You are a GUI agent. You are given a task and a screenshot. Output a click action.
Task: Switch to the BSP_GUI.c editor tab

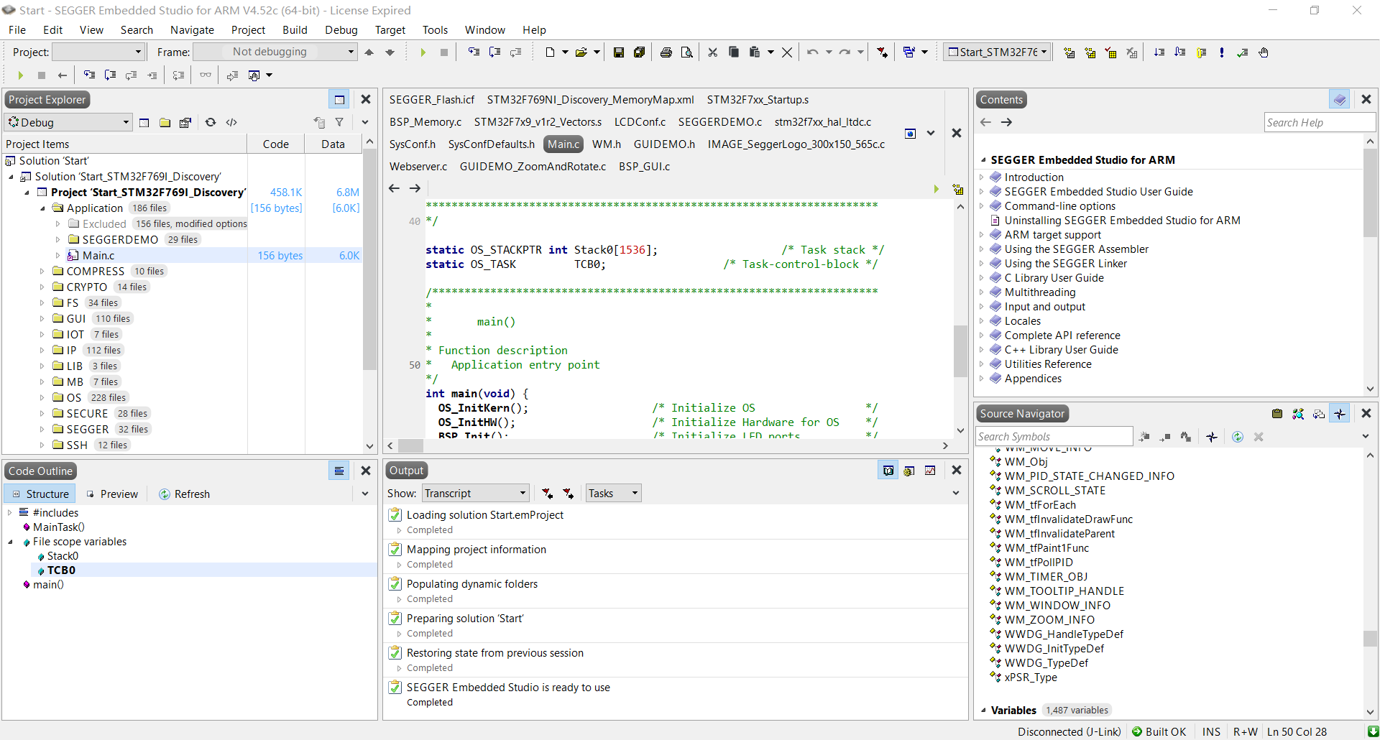point(644,167)
